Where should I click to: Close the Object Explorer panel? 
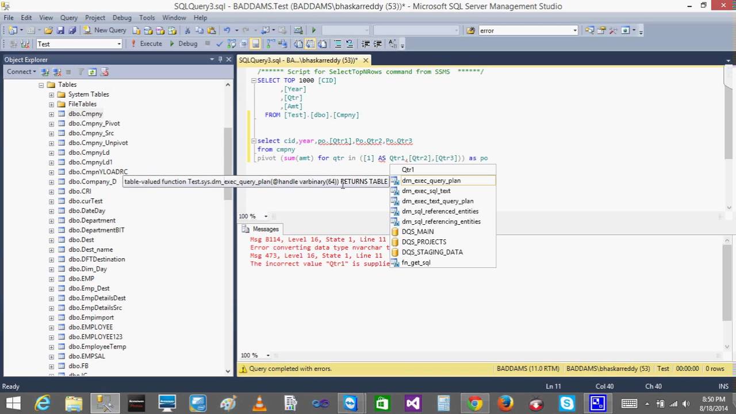tap(228, 59)
